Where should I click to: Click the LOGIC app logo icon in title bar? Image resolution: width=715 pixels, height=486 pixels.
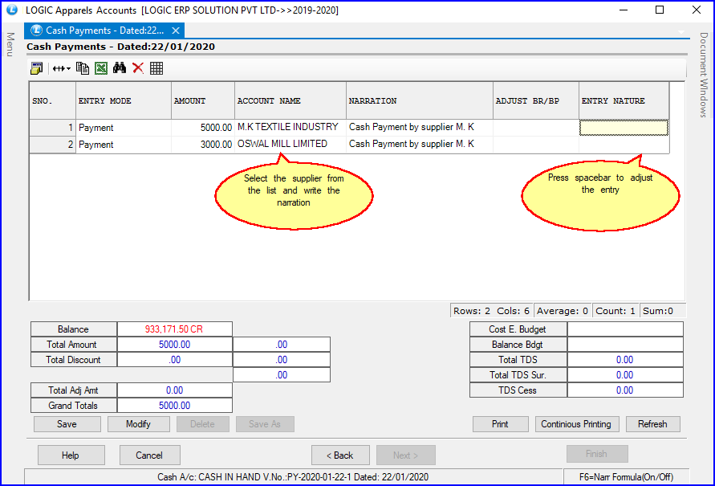[12, 10]
